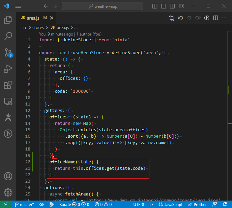Click vertical scrollbar of the editor
232x208 pixels.
click(230, 116)
